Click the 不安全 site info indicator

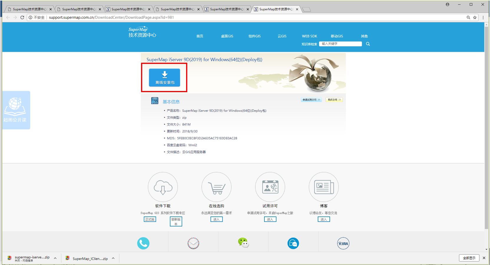click(x=37, y=17)
